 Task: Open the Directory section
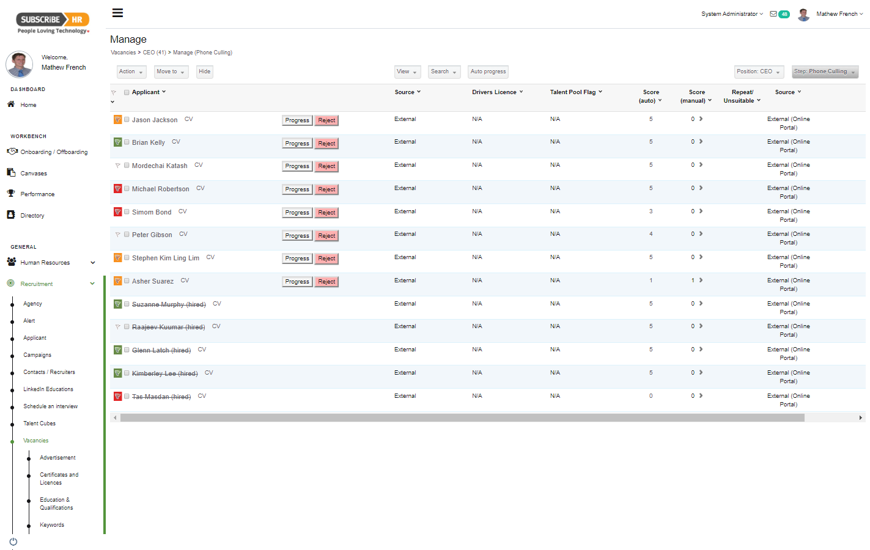click(x=32, y=215)
